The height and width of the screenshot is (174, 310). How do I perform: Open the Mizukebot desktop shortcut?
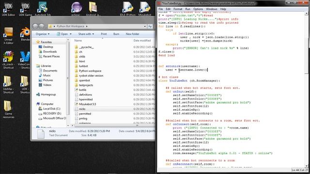click(145, 9)
